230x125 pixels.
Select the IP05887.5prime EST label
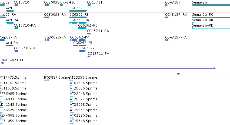tap(57, 78)
